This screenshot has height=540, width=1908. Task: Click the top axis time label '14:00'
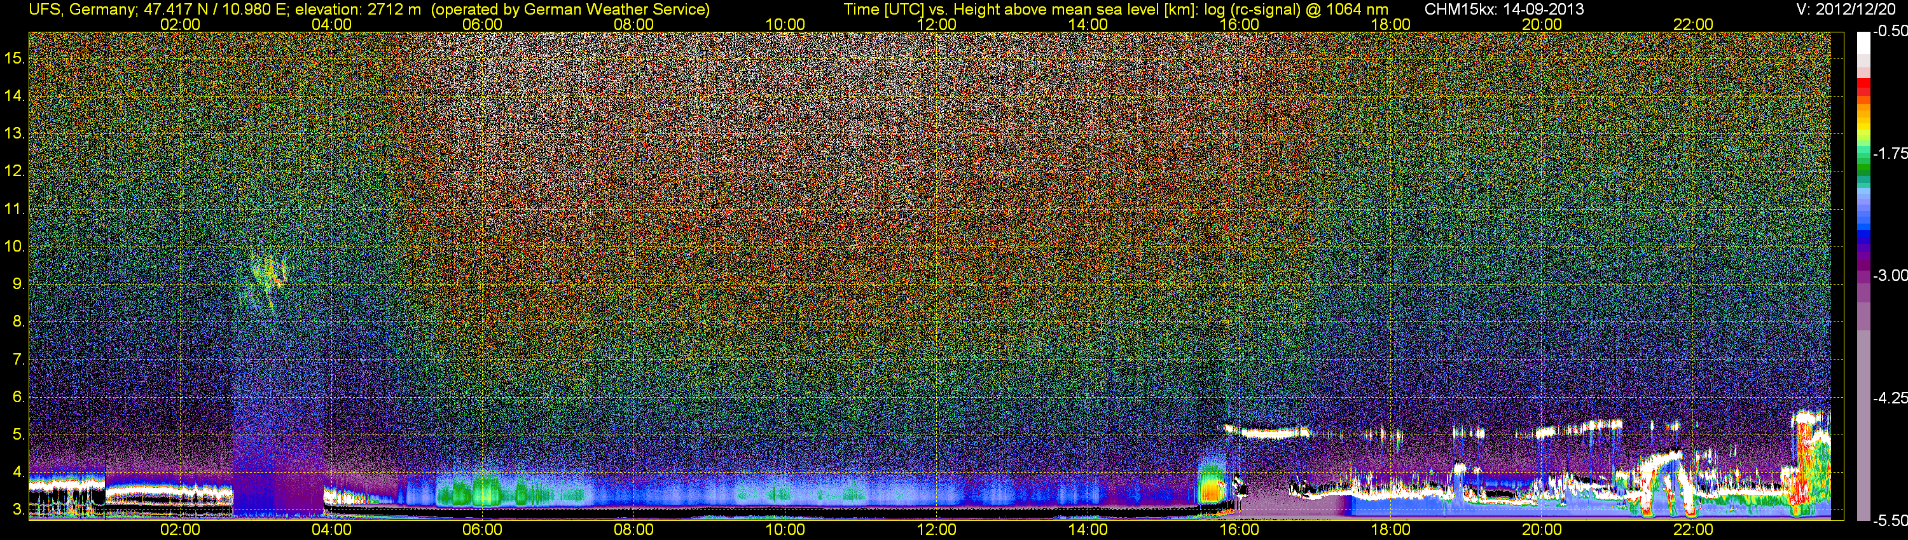(1088, 24)
